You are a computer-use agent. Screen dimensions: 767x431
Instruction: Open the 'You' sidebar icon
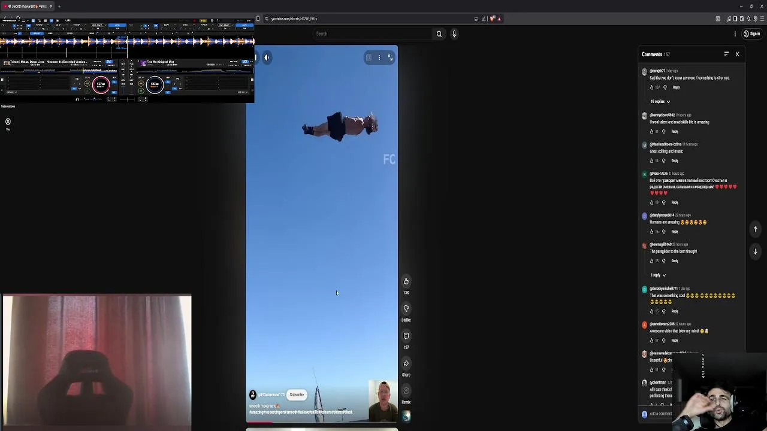tap(8, 122)
